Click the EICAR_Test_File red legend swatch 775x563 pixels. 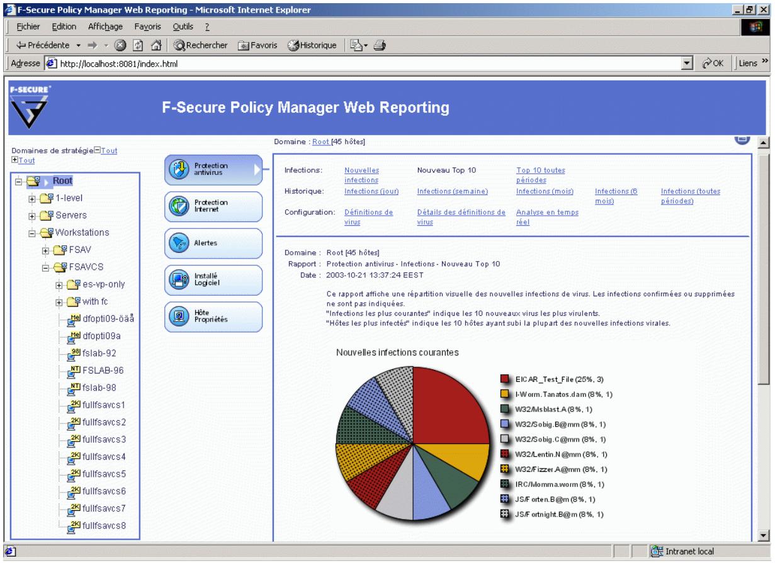click(x=506, y=379)
